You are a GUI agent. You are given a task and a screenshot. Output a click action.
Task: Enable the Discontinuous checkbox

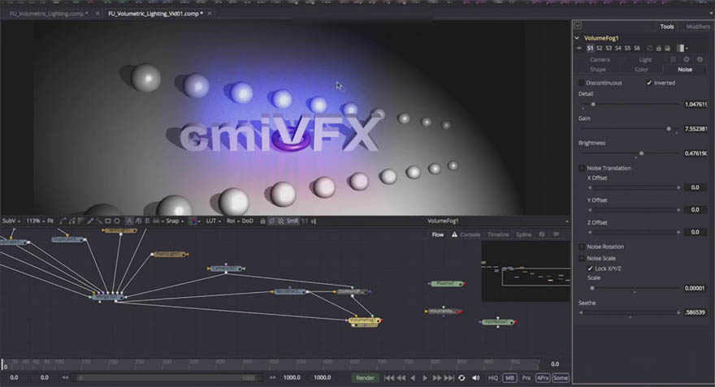pyautogui.click(x=581, y=83)
